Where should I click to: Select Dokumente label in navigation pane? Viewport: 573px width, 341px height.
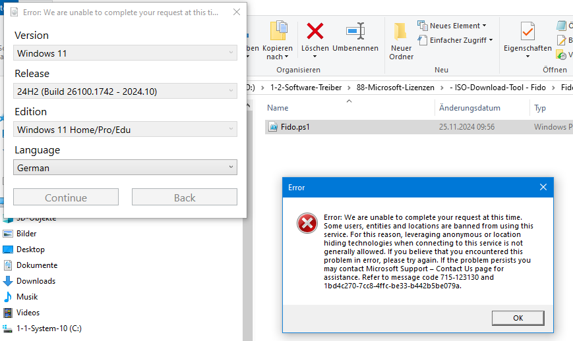(37, 265)
